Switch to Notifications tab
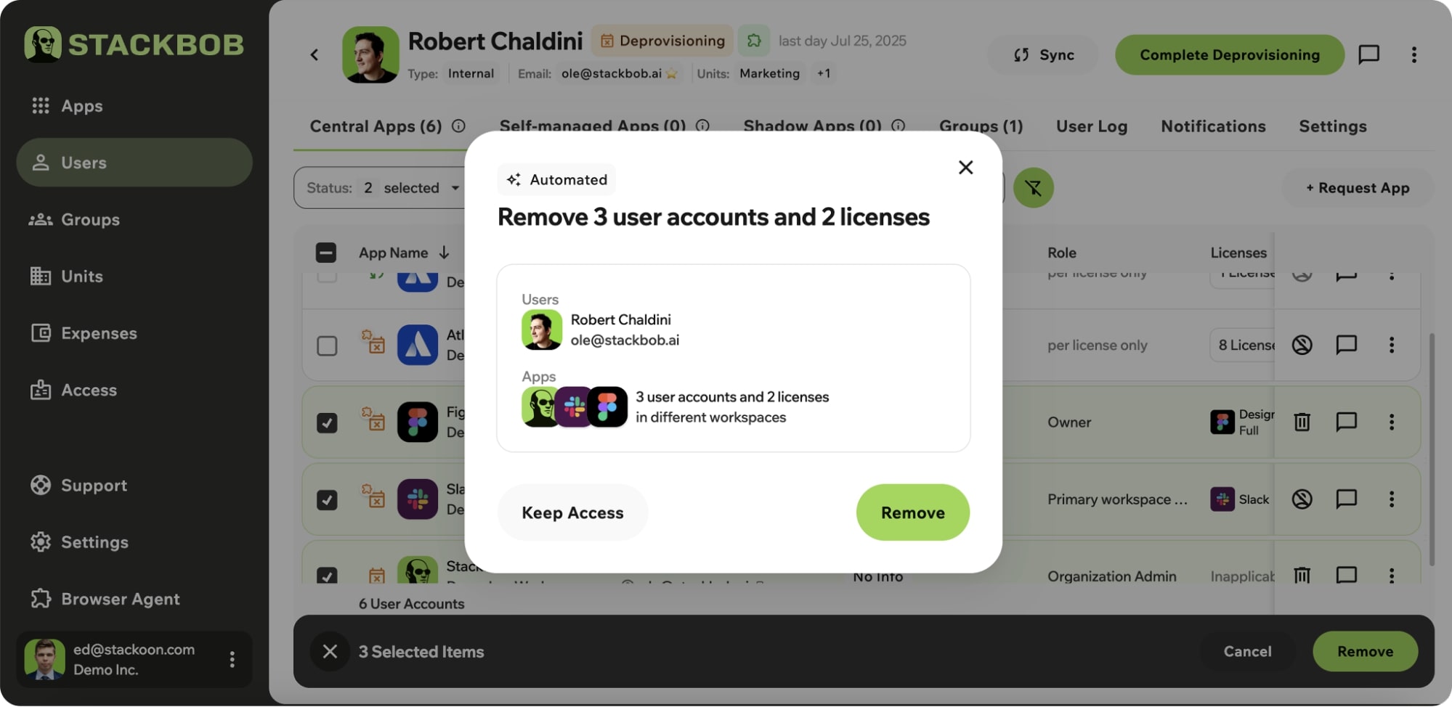 [1213, 126]
